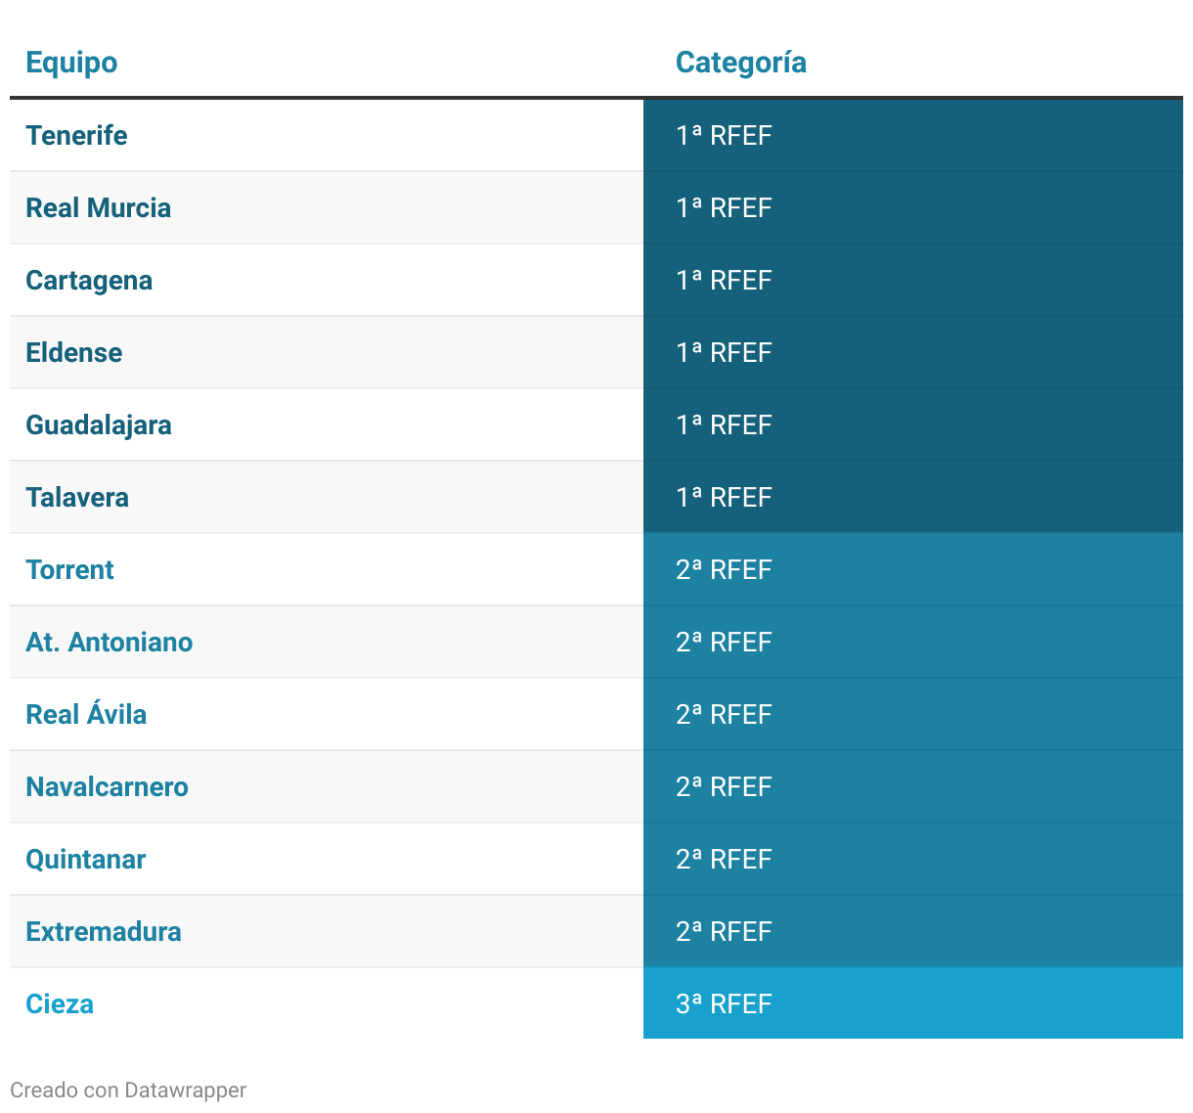Image resolution: width=1193 pixels, height=1113 pixels.
Task: Select the Real Murcia team name
Action: tap(98, 207)
